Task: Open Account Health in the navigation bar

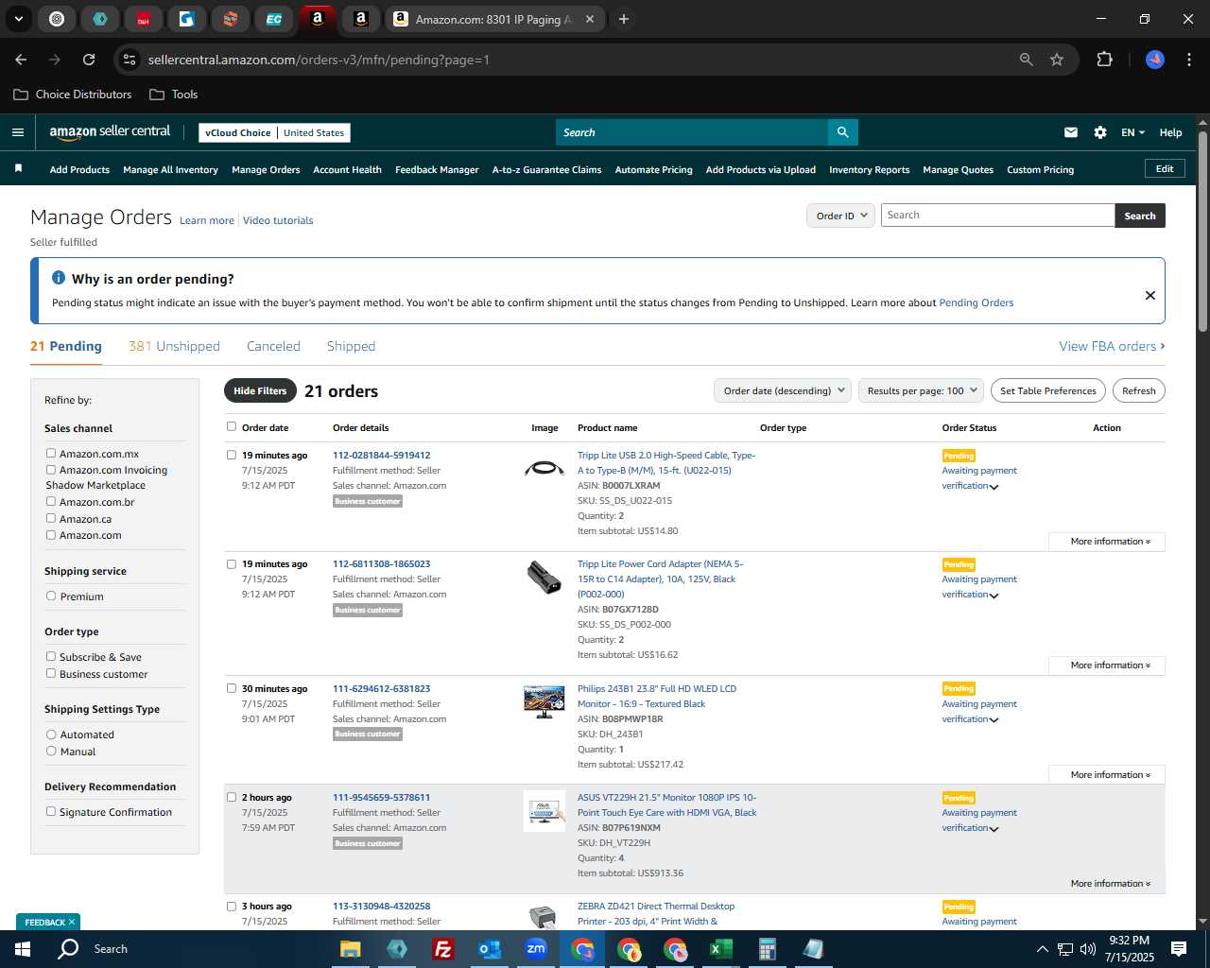Action: pyautogui.click(x=347, y=170)
